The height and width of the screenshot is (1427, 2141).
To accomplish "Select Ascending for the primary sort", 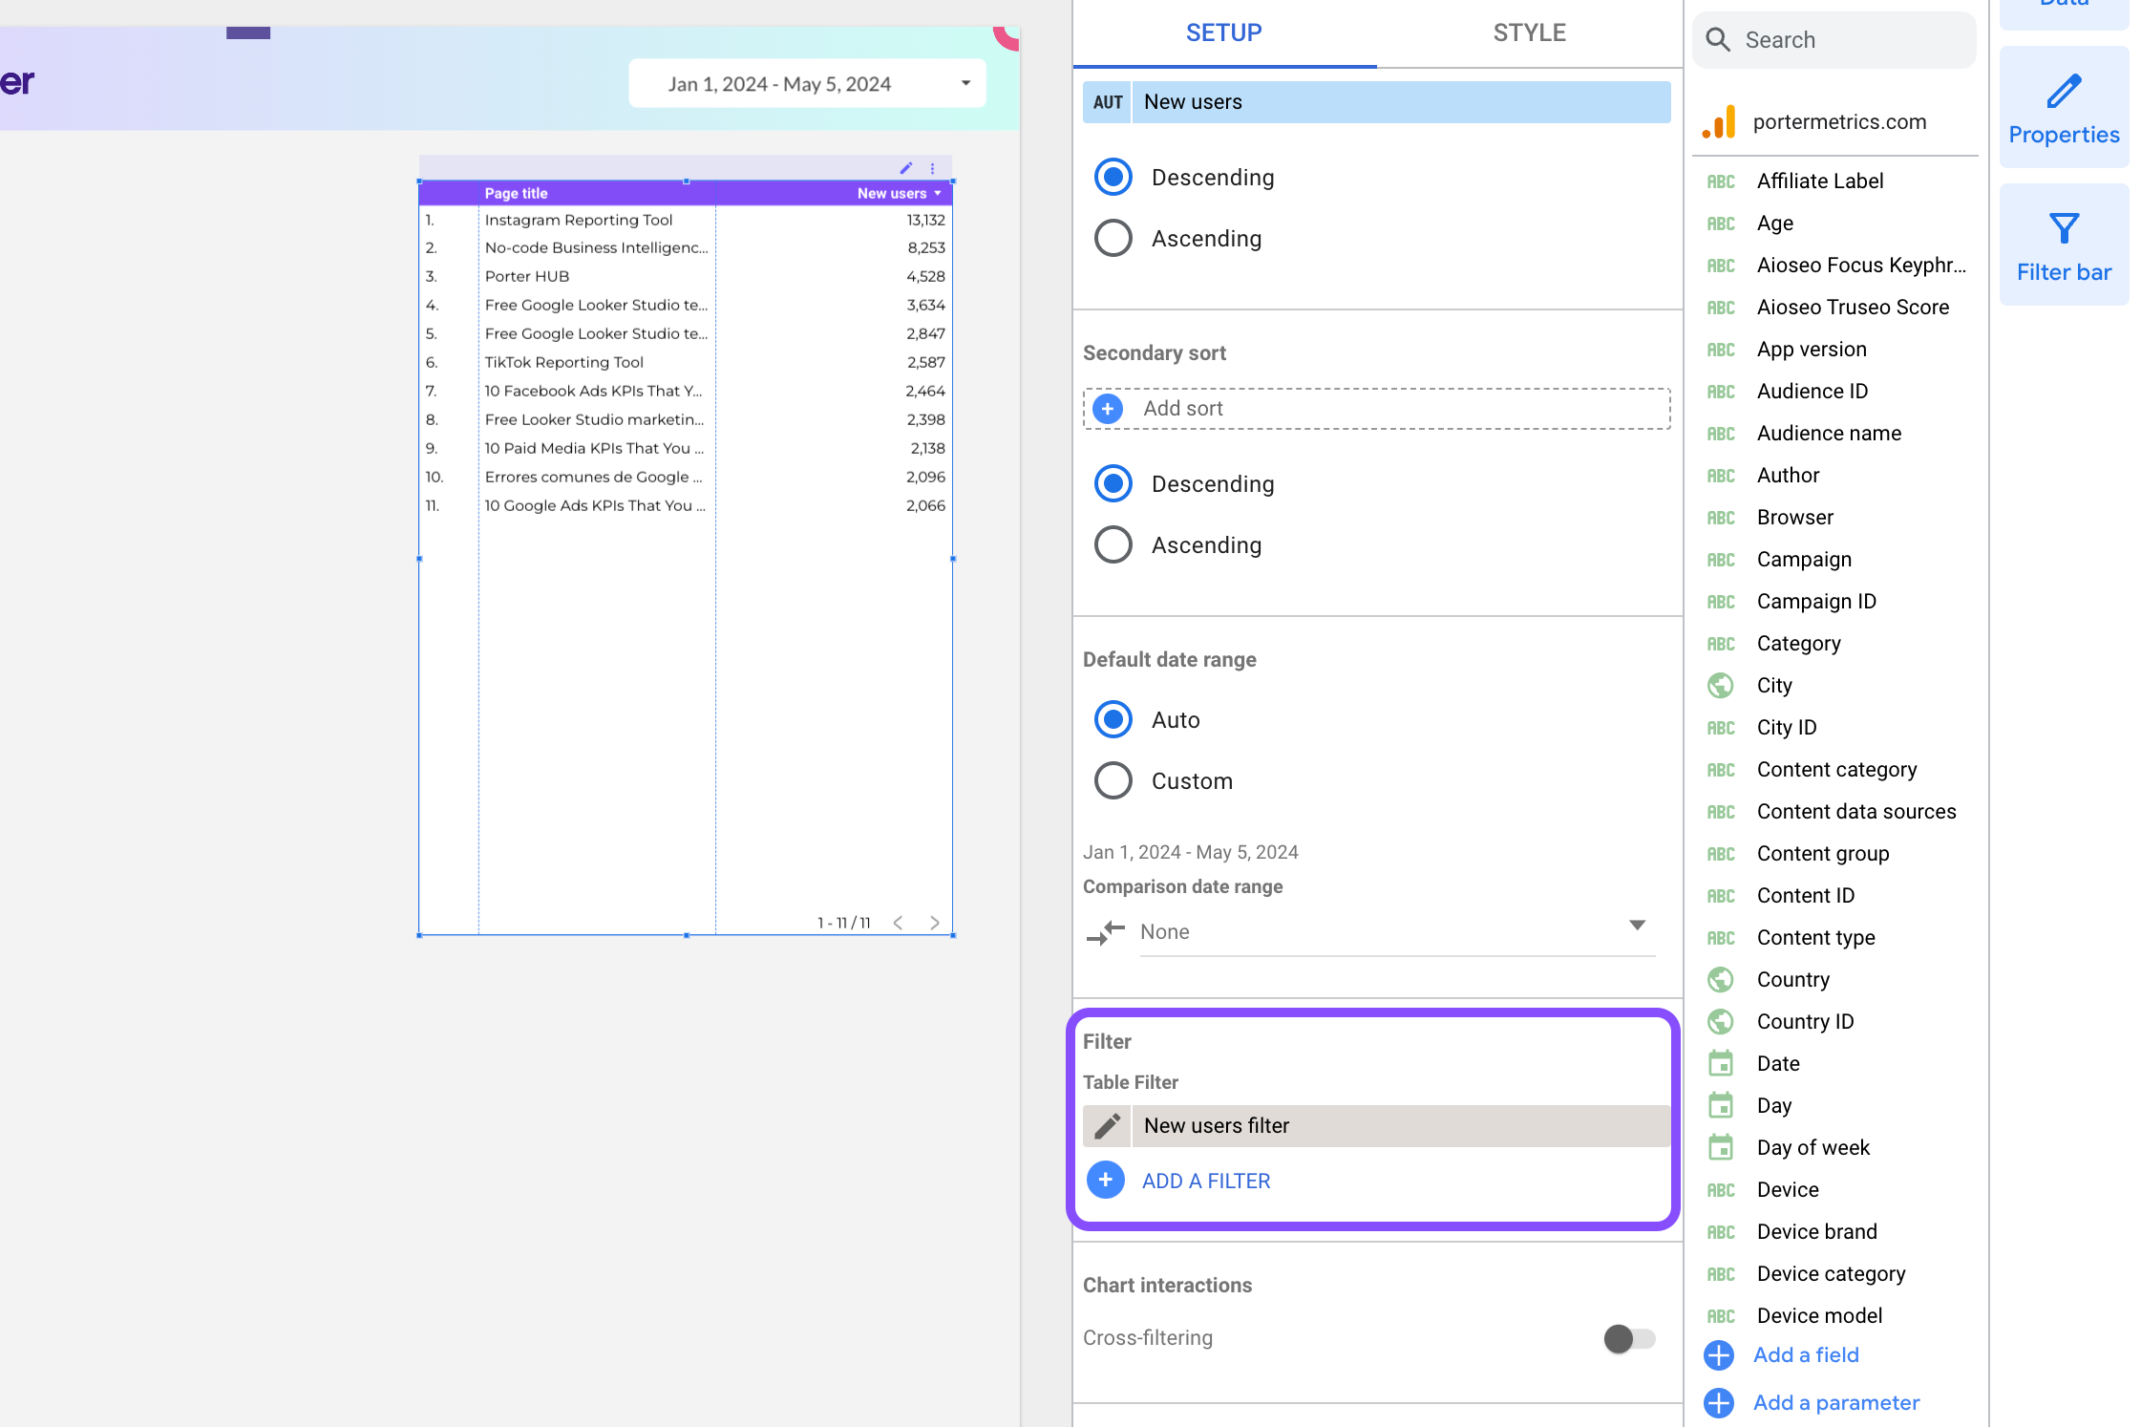I will click(1113, 239).
